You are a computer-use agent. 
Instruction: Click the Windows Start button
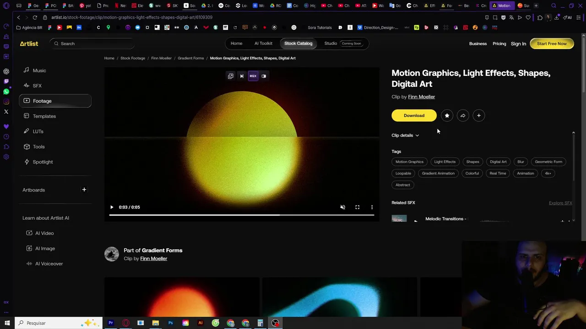(x=7, y=323)
